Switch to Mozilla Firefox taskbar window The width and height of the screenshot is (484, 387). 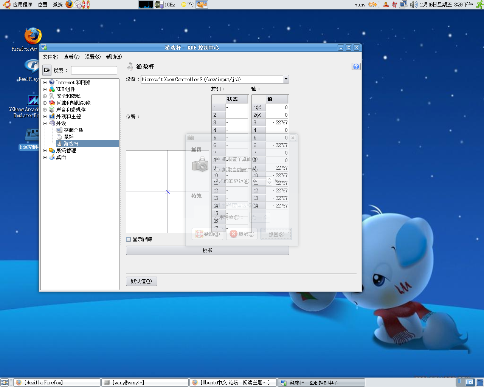(x=57, y=382)
